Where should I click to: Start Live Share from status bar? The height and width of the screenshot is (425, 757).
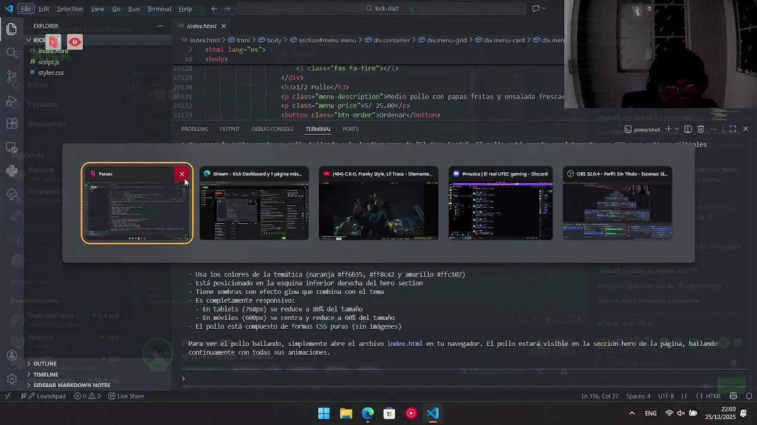pyautogui.click(x=126, y=396)
